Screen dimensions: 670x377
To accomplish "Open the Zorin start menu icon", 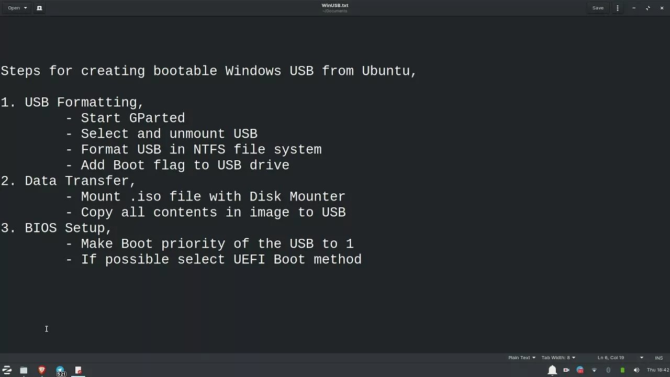I will tap(7, 370).
